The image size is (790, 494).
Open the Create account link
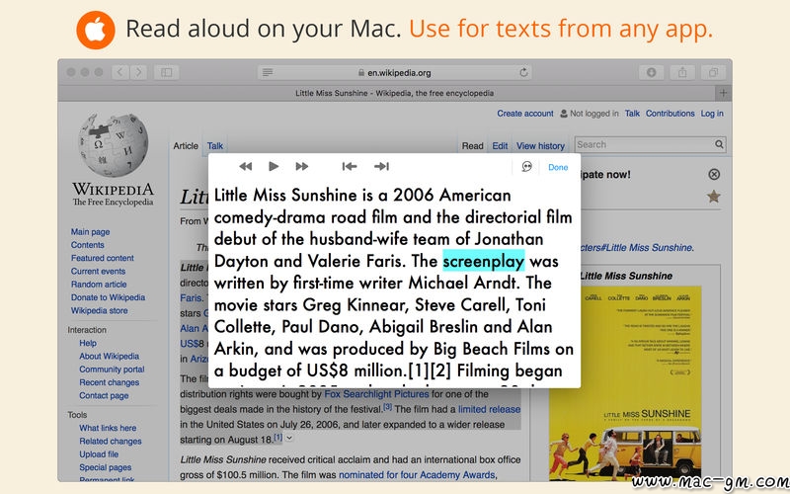(x=525, y=114)
